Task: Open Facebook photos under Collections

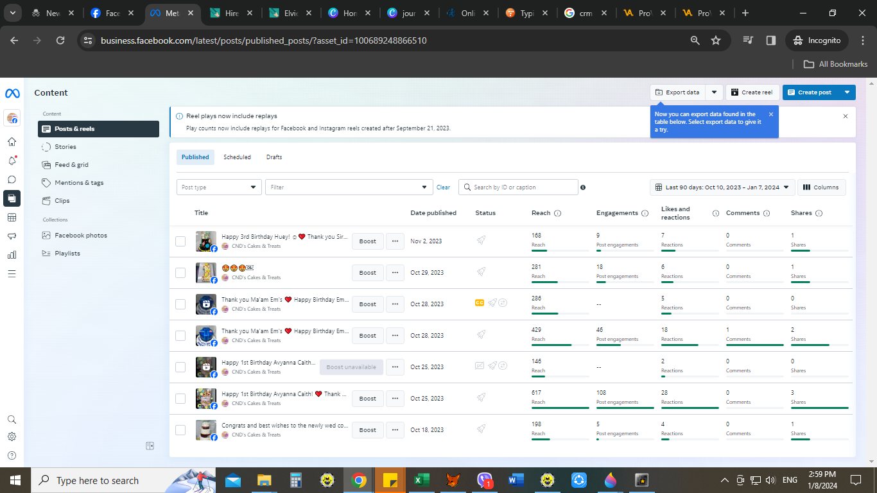Action: pyautogui.click(x=98, y=236)
